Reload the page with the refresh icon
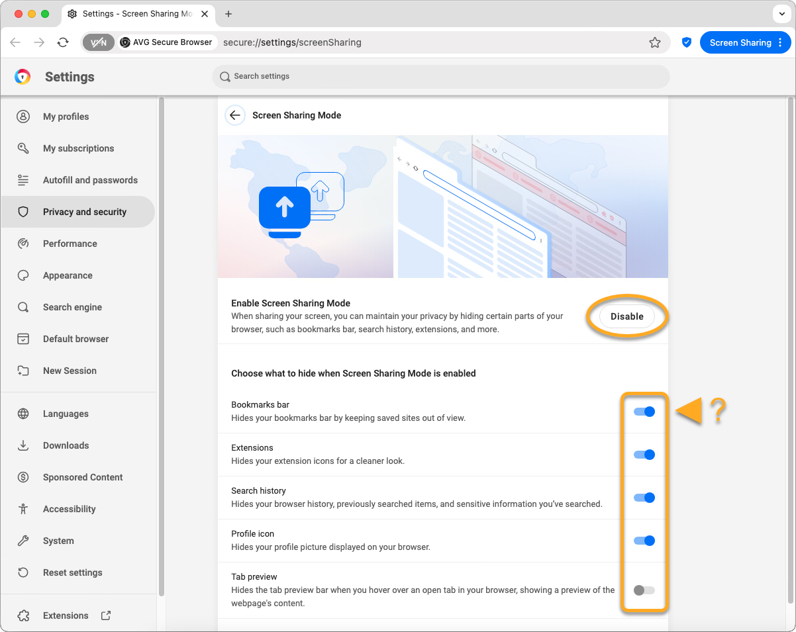Screen dimensions: 796x632 point(63,42)
